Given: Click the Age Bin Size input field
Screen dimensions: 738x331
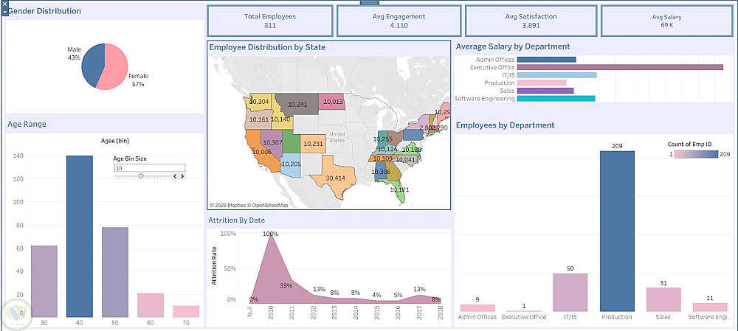Looking at the screenshot, I should click(149, 168).
